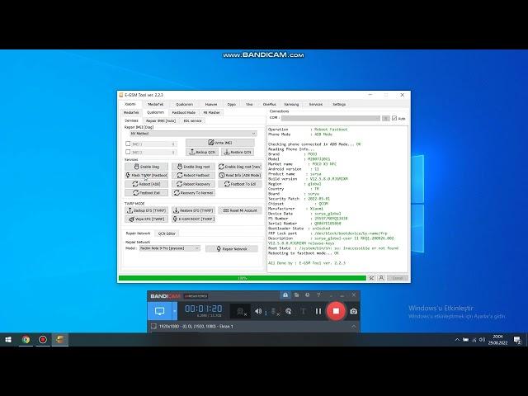Open the Repair Network Model dropdown

coord(170,248)
